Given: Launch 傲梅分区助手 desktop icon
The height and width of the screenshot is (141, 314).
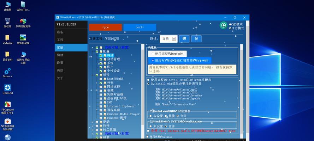Looking at the screenshot, I should tap(23, 23).
